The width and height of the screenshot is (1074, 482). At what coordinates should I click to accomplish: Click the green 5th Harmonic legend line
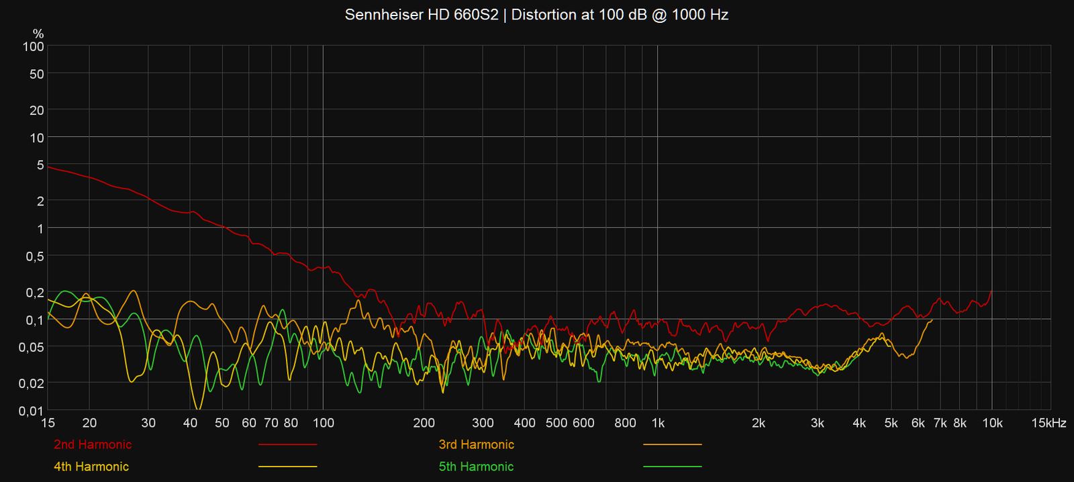point(672,467)
